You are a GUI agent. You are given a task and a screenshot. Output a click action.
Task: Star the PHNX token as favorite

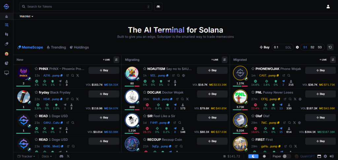(36, 69)
